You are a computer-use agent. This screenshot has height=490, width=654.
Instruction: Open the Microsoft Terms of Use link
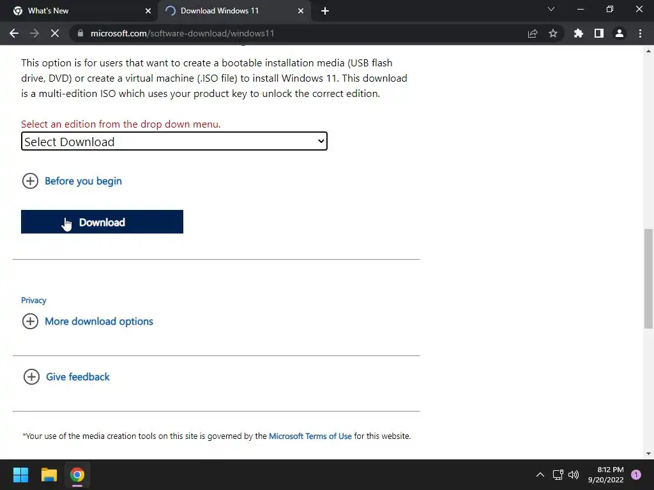310,436
